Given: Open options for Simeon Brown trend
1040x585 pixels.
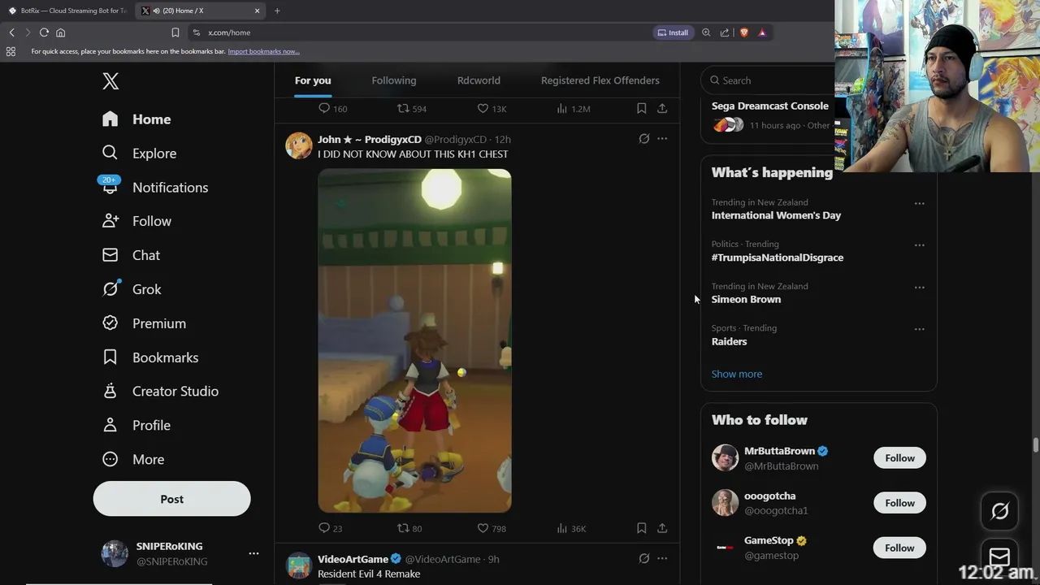Looking at the screenshot, I should [919, 287].
